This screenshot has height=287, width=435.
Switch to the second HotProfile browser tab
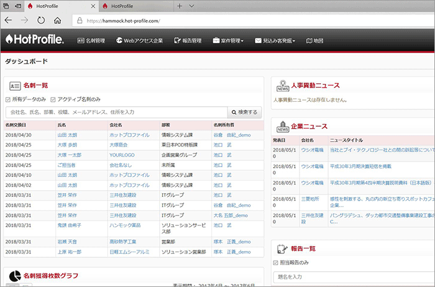tap(136, 6)
